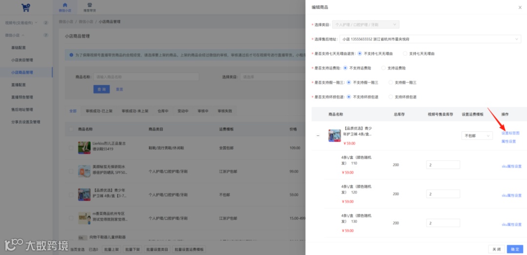Open sku属性设置 for the 110 size row
This screenshot has width=527, height=255.
[511, 166]
